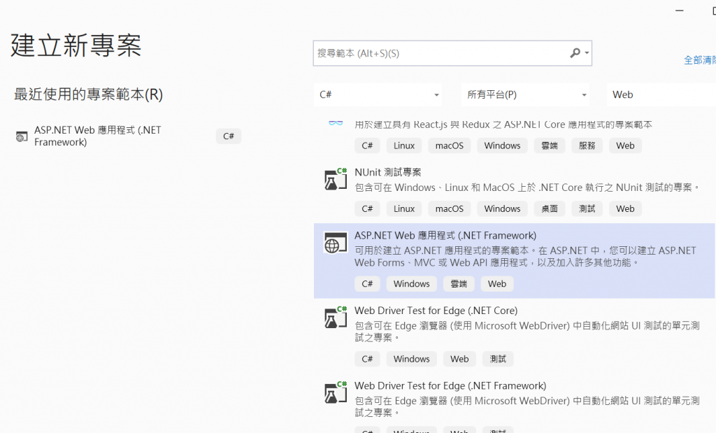Open the Web project type filter dropdown

tap(661, 94)
